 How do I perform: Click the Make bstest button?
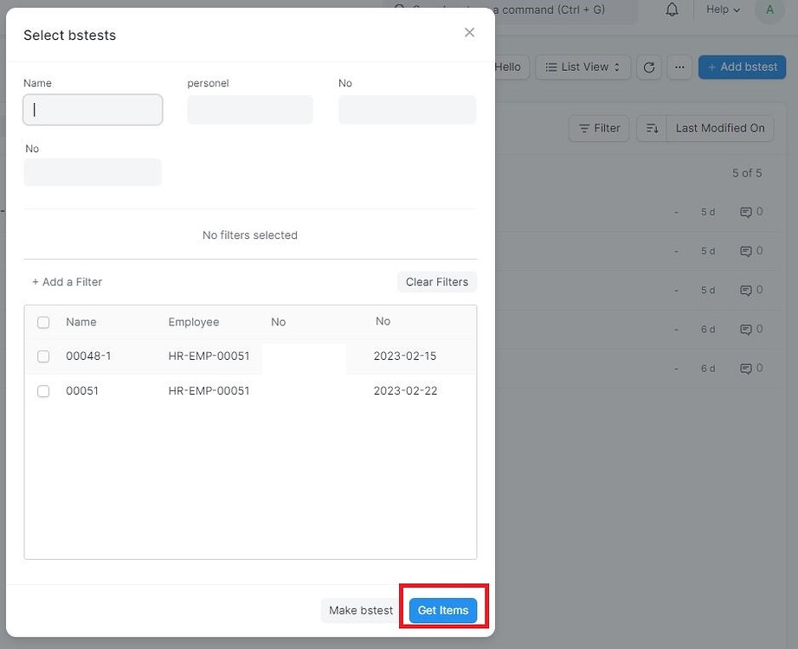359,610
